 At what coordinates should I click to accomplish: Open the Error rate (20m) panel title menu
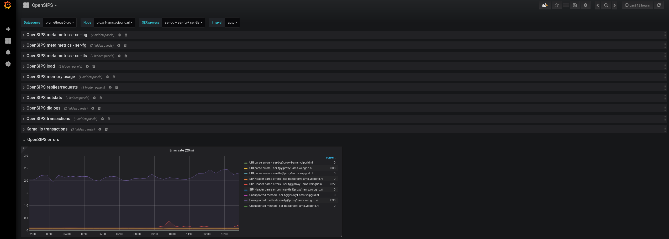182,150
